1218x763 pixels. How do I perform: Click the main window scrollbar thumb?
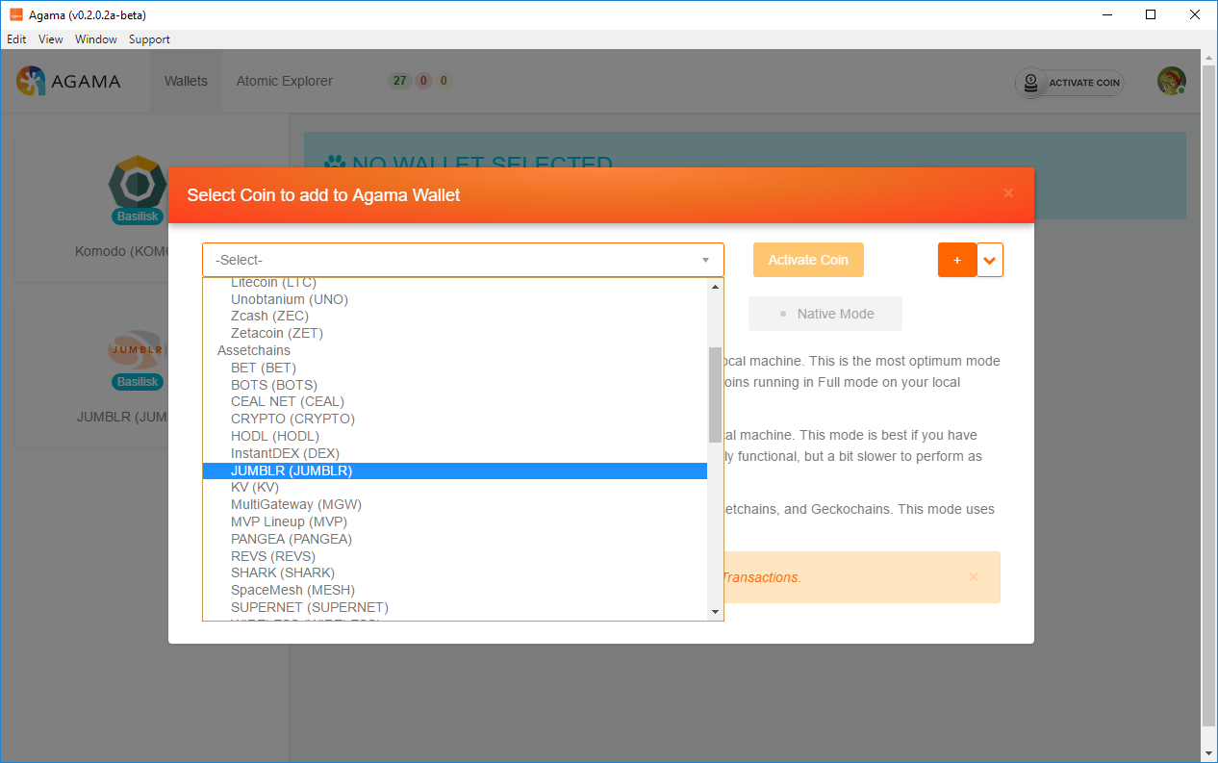1209,394
